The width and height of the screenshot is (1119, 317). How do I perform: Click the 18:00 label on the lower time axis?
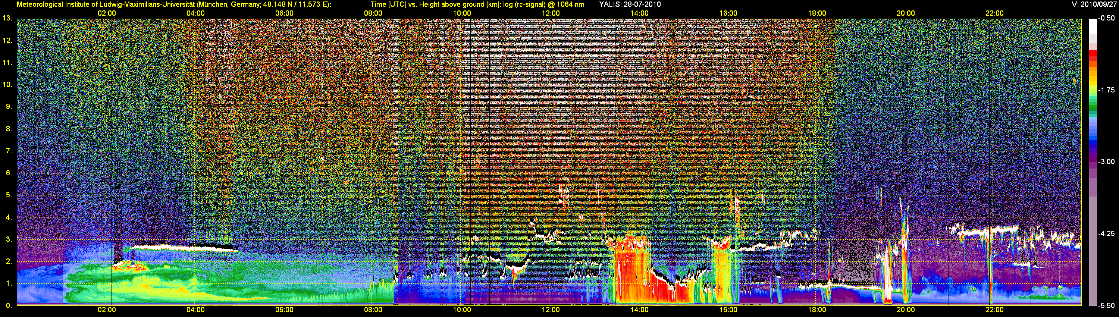coord(817,310)
